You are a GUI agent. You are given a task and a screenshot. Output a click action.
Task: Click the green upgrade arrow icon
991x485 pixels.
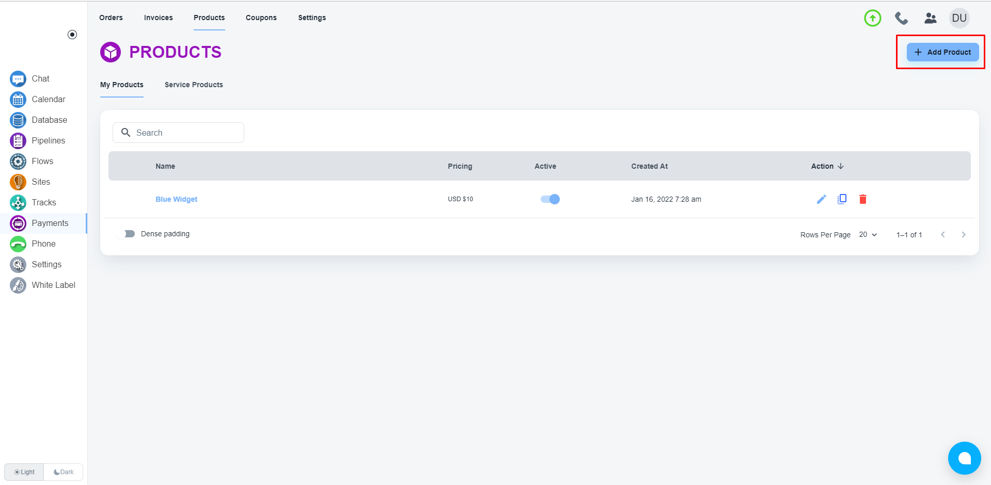point(872,18)
